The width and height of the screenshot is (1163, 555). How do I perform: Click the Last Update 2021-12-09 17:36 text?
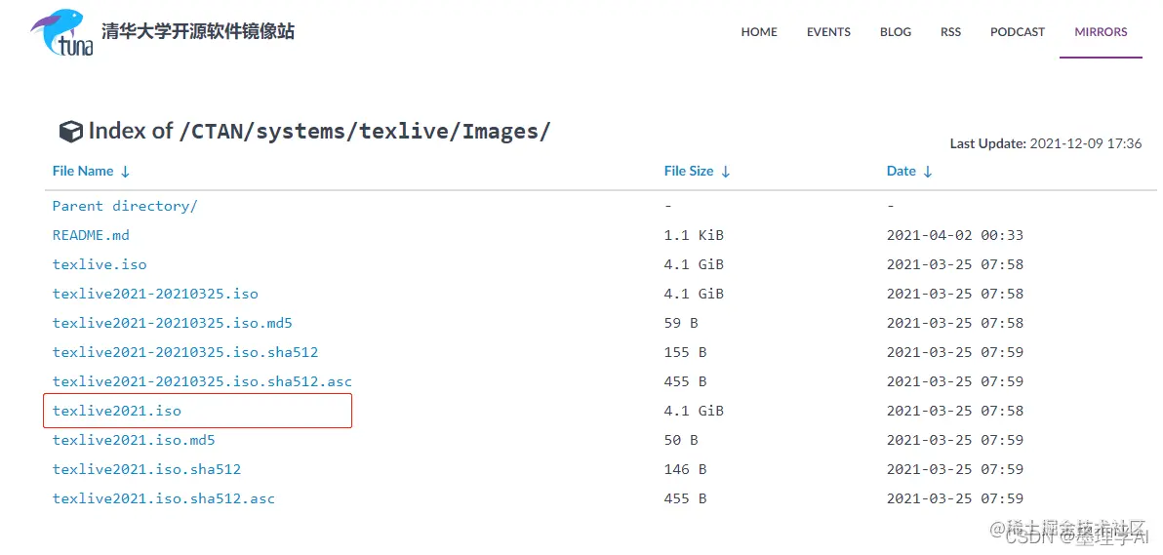click(1046, 144)
